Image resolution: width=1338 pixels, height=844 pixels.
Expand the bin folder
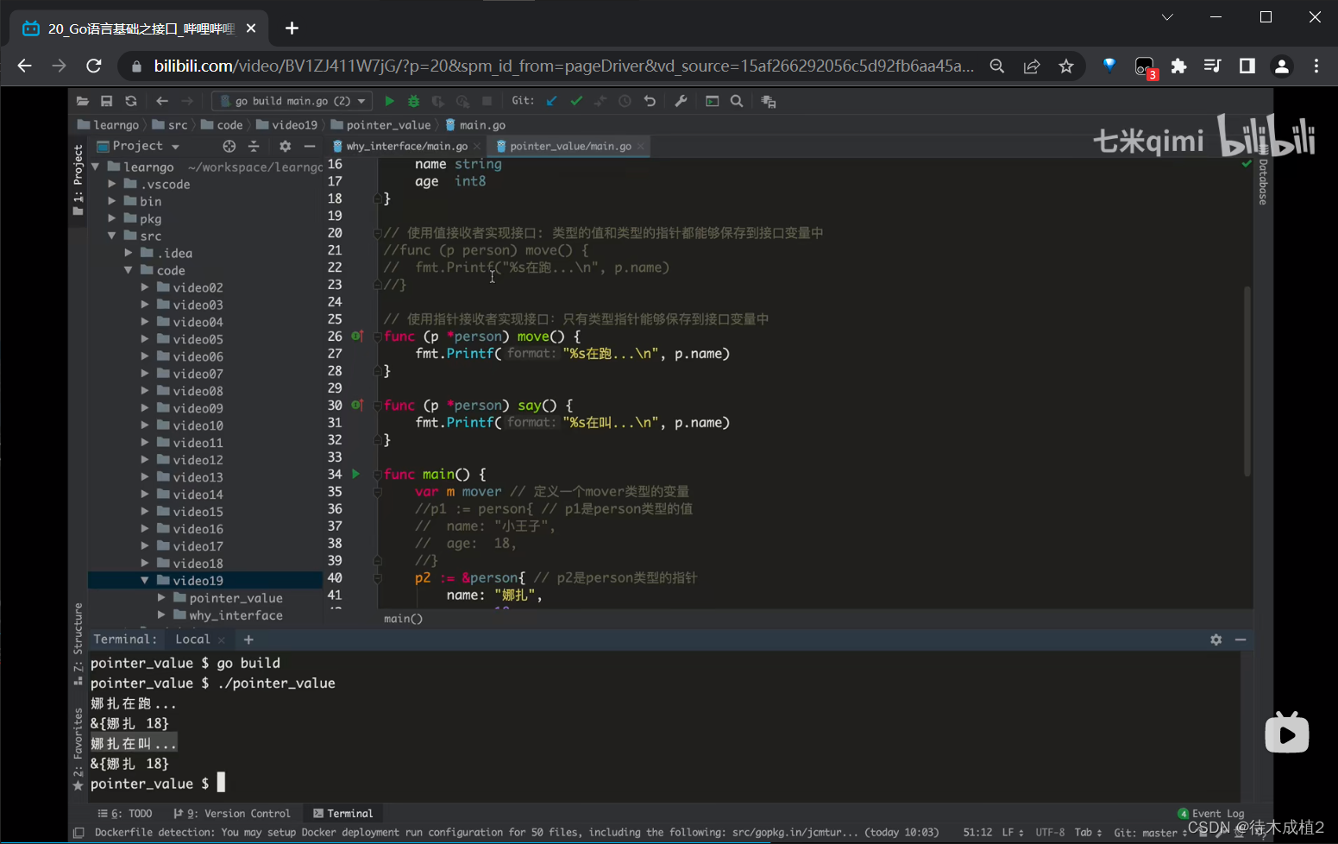tap(112, 201)
